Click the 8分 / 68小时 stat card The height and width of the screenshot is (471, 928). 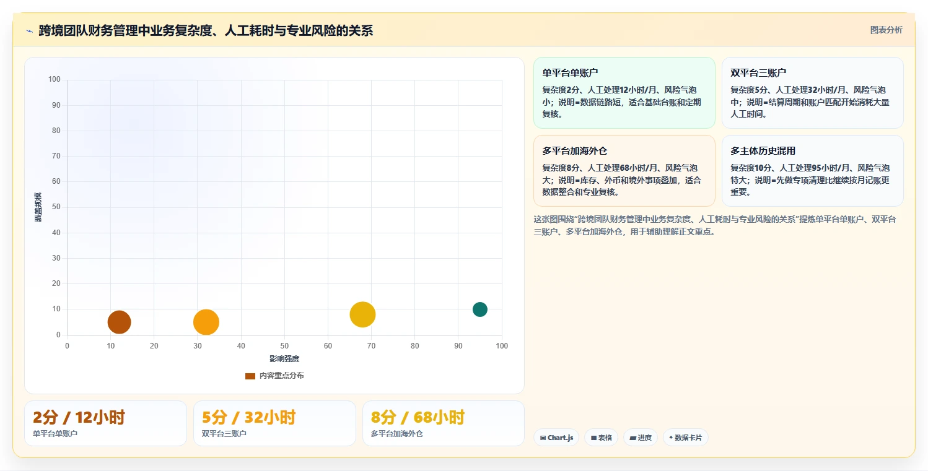(x=444, y=423)
